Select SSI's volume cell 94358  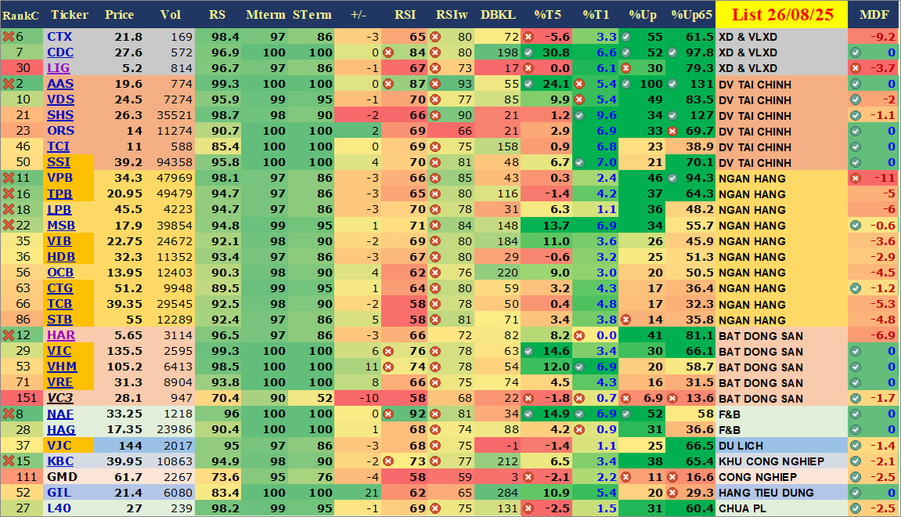(170, 163)
